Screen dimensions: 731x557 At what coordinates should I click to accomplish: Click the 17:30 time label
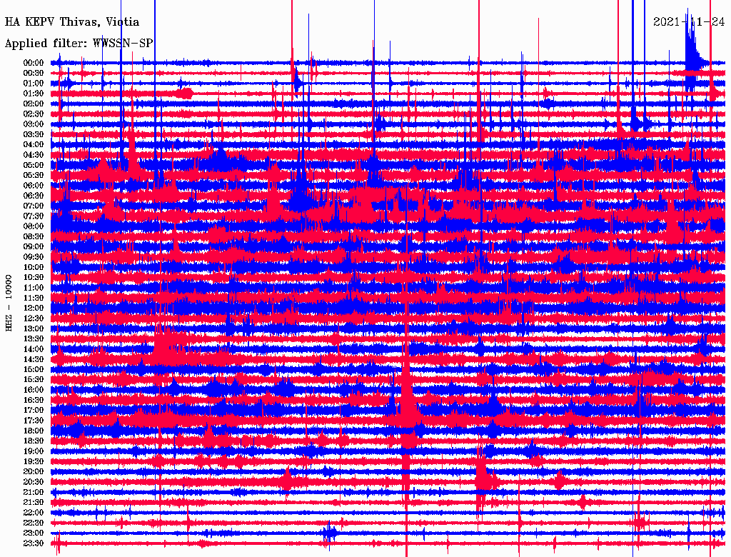pyautogui.click(x=34, y=421)
